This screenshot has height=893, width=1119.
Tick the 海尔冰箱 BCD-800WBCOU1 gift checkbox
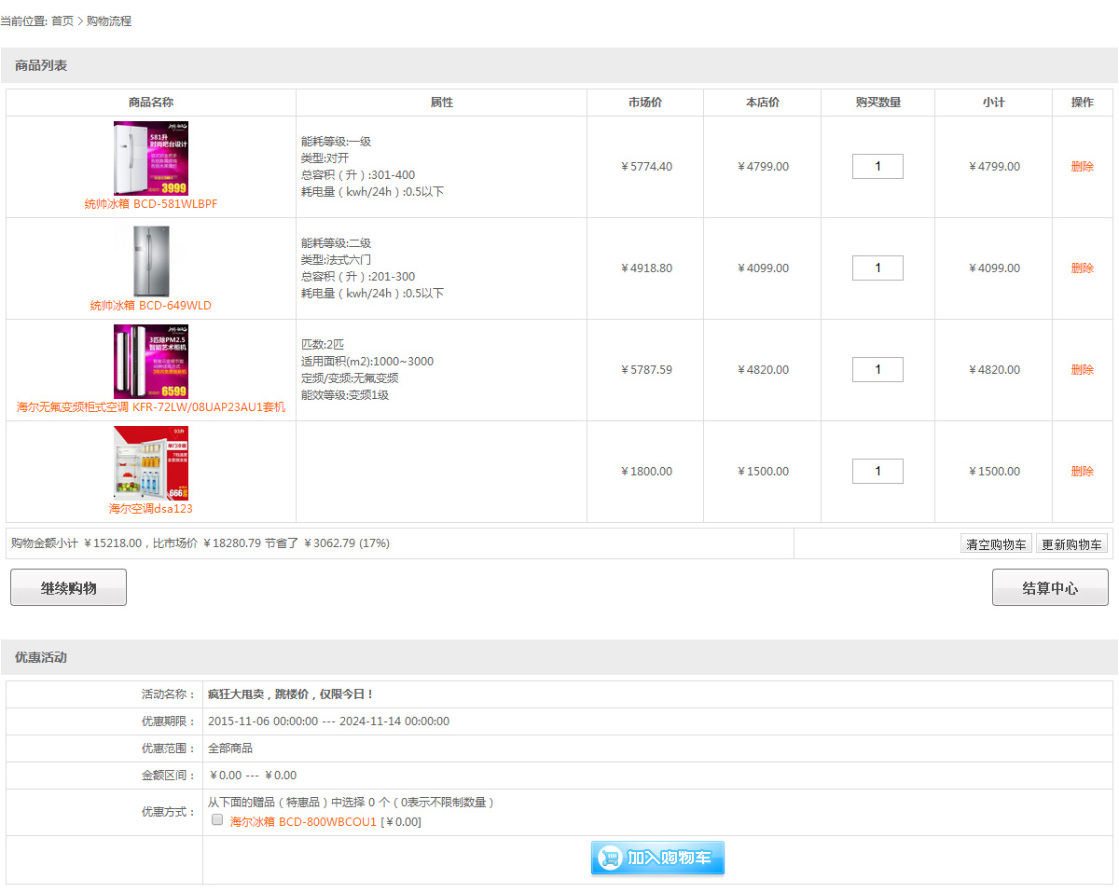(217, 820)
